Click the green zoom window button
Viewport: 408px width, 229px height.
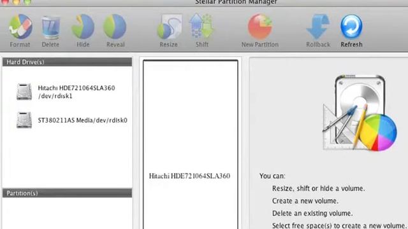pyautogui.click(x=27, y=1)
